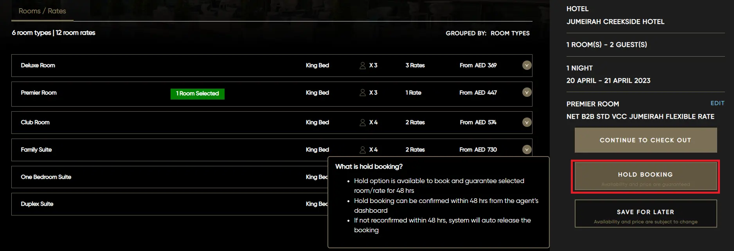Image resolution: width=734 pixels, height=251 pixels.
Task: Click the Edit link for Premier Room
Action: click(x=717, y=103)
